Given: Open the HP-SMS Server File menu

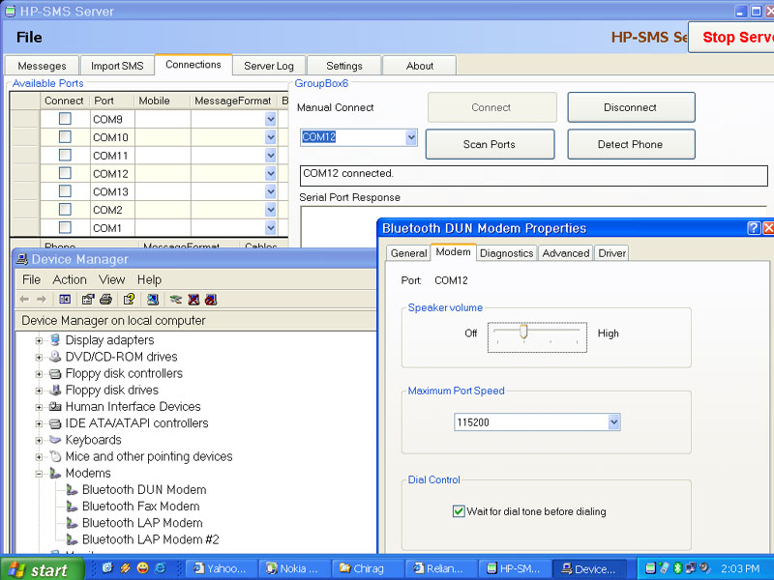Looking at the screenshot, I should [29, 38].
